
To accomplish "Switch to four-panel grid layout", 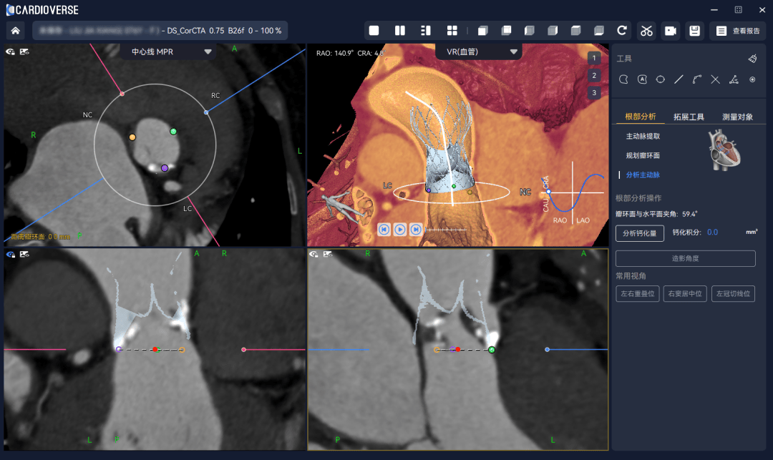I will 452,31.
